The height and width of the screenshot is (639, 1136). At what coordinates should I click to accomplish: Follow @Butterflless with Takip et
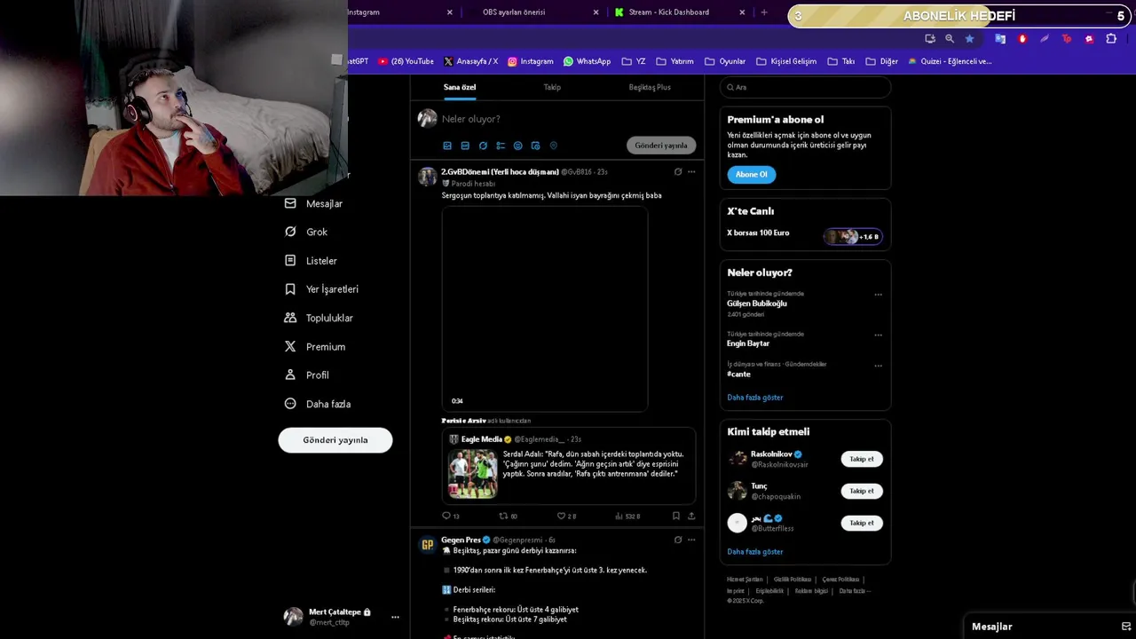862,523
